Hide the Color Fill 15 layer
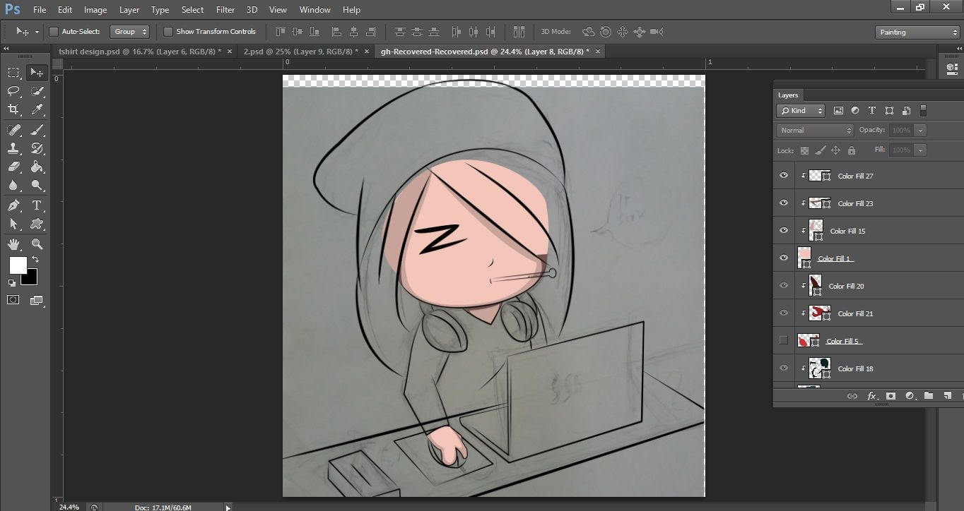 [x=783, y=231]
